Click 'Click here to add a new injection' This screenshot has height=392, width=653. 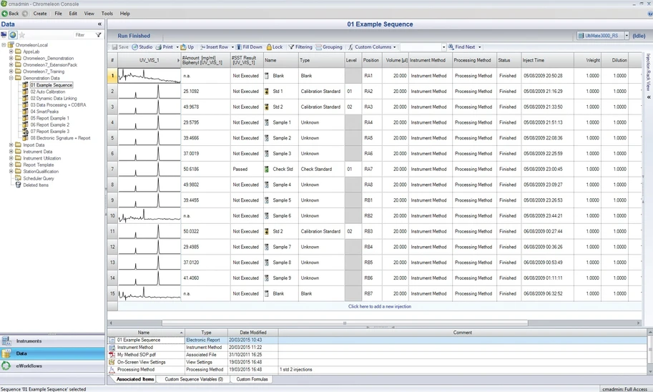click(x=379, y=306)
